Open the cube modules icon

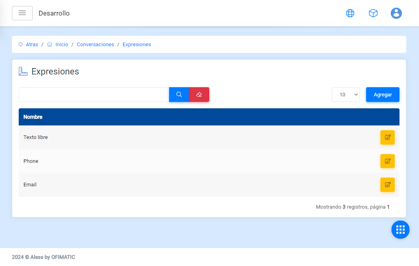click(x=373, y=13)
